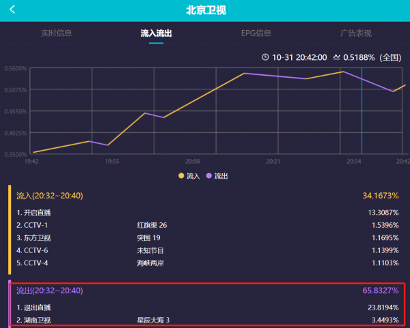Viewport: 410px width, 328px height.
Task: Click the value 23.8194%
Action: click(x=383, y=308)
